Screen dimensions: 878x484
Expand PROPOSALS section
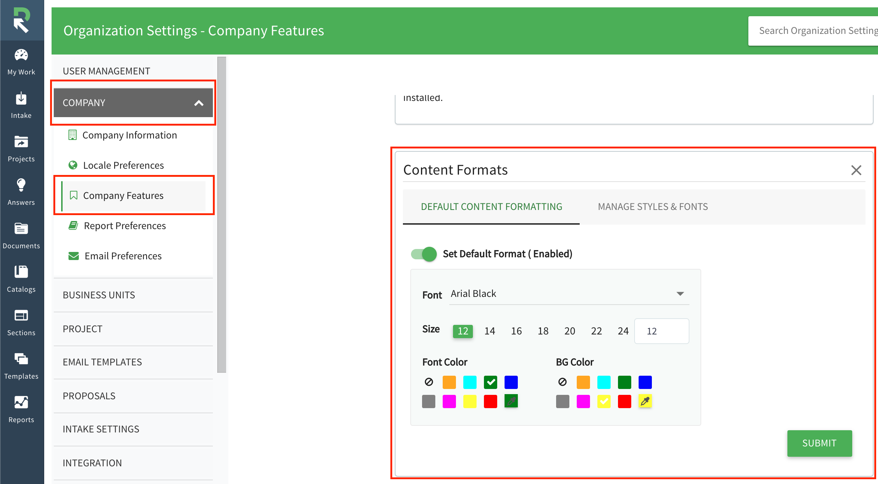point(133,396)
